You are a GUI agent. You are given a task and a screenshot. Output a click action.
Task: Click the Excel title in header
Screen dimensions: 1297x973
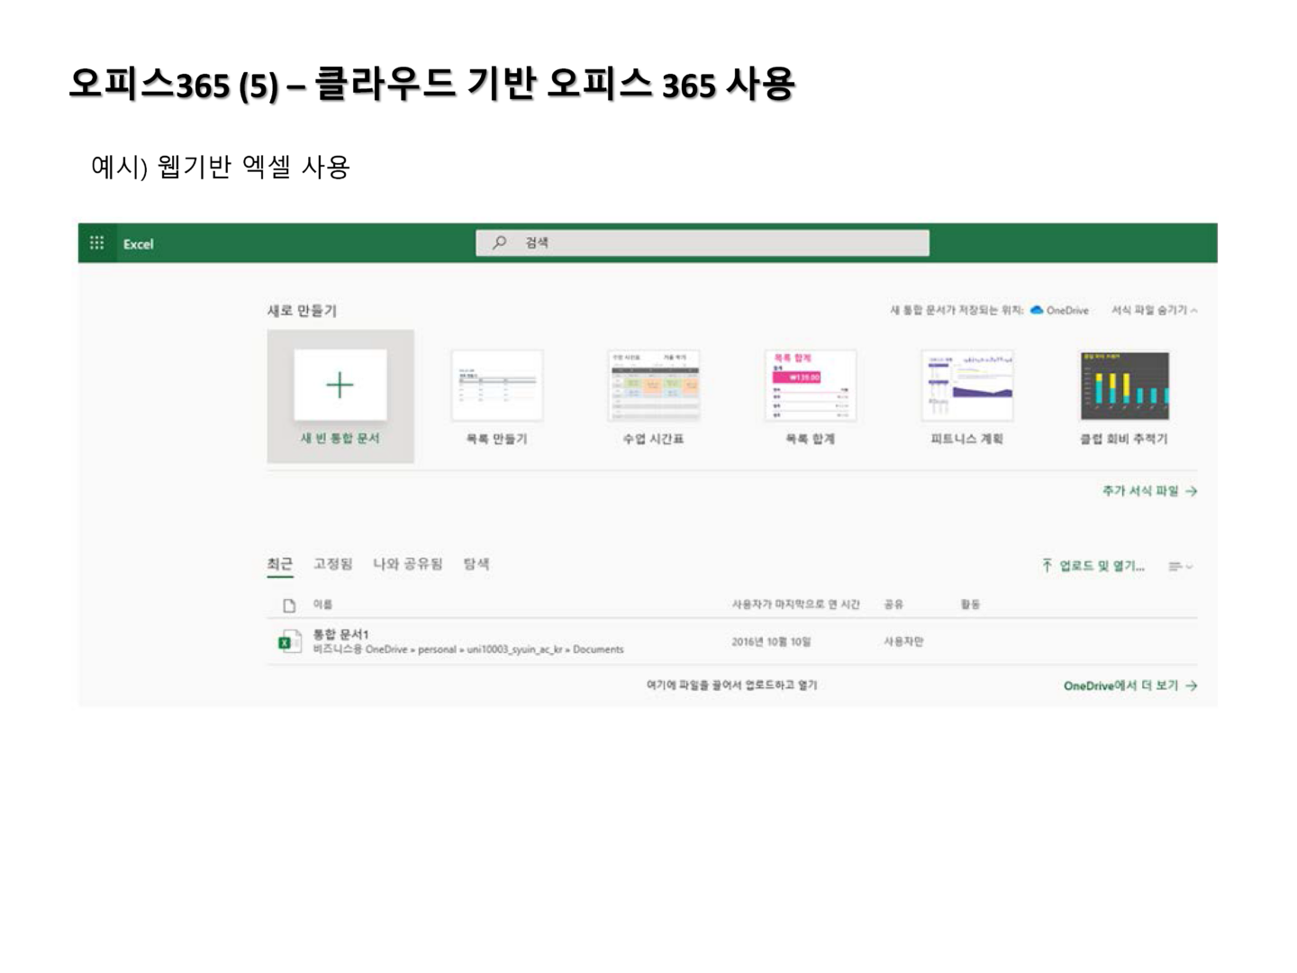pos(138,244)
